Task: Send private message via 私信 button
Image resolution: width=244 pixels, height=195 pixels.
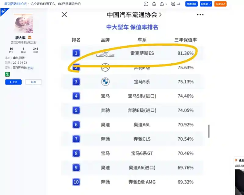Action: tap(33, 82)
